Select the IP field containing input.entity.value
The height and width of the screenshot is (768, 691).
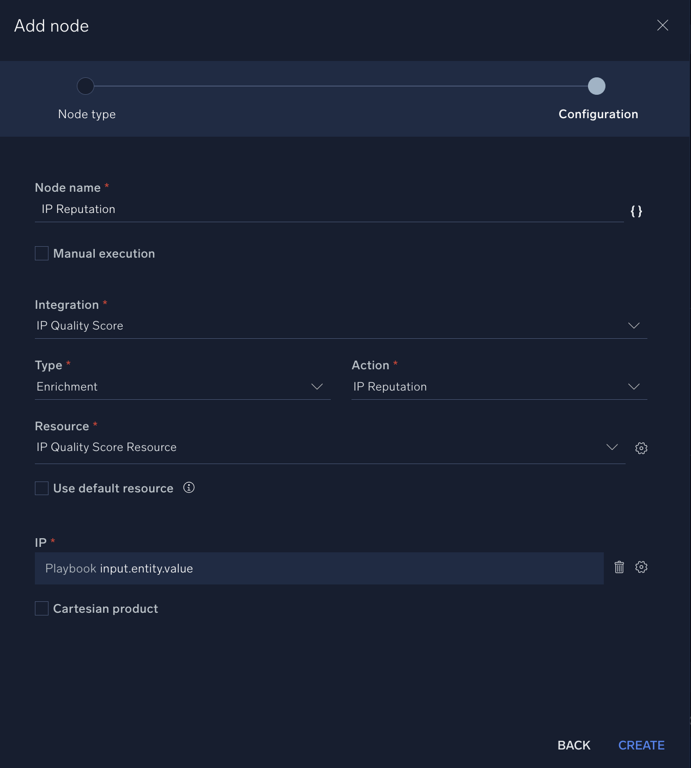pyautogui.click(x=319, y=568)
